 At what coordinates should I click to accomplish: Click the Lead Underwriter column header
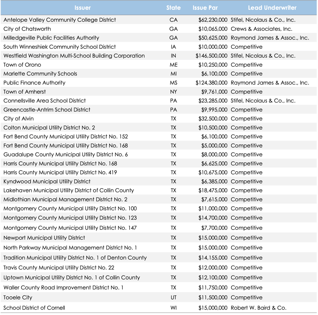tap(272, 8)
